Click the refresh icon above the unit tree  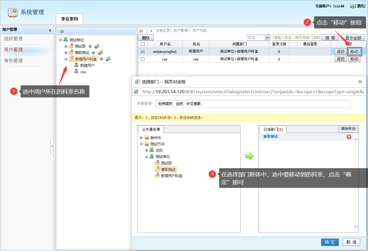[62, 32]
